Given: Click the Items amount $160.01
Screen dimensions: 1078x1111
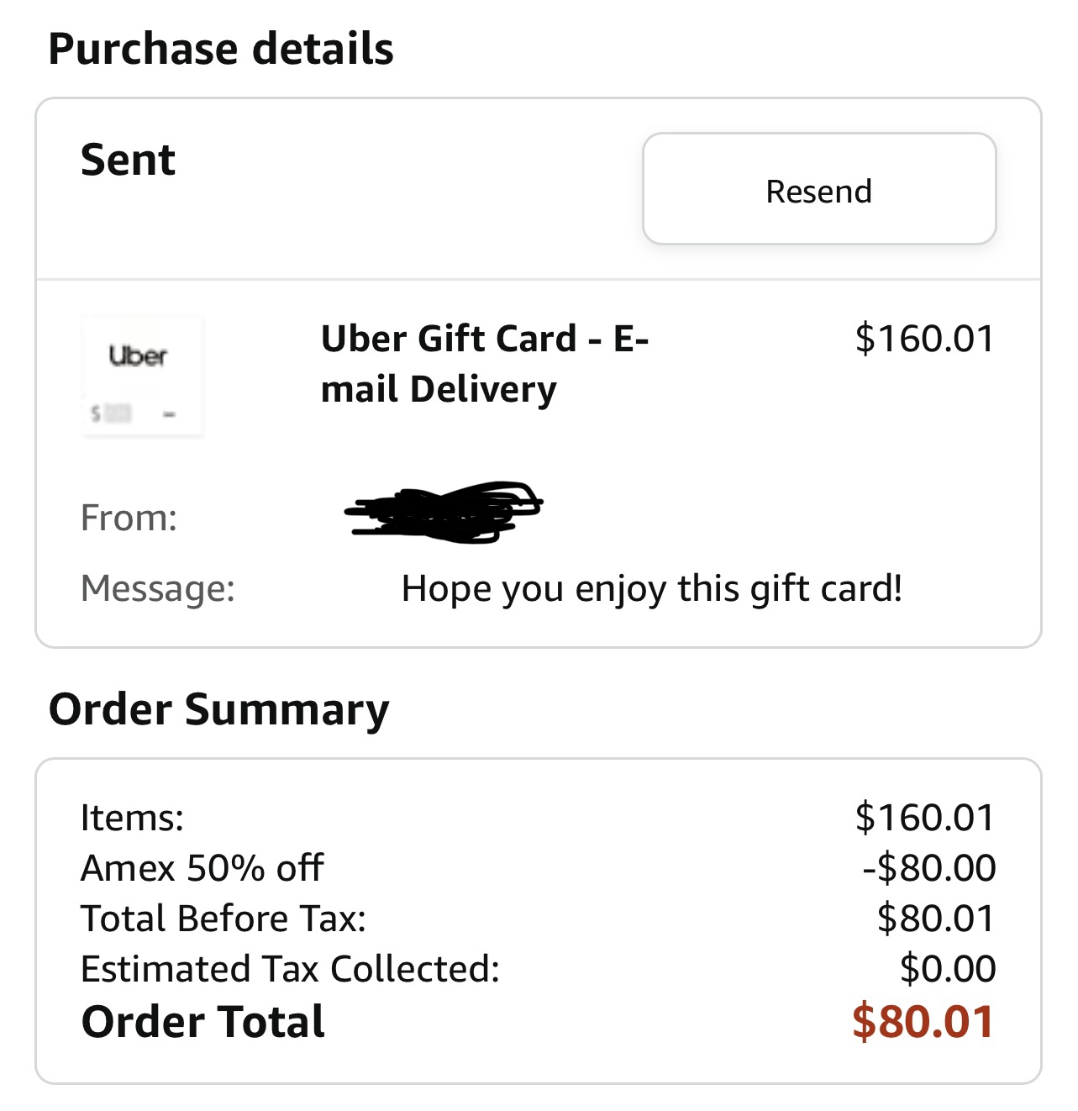Looking at the screenshot, I should click(924, 817).
